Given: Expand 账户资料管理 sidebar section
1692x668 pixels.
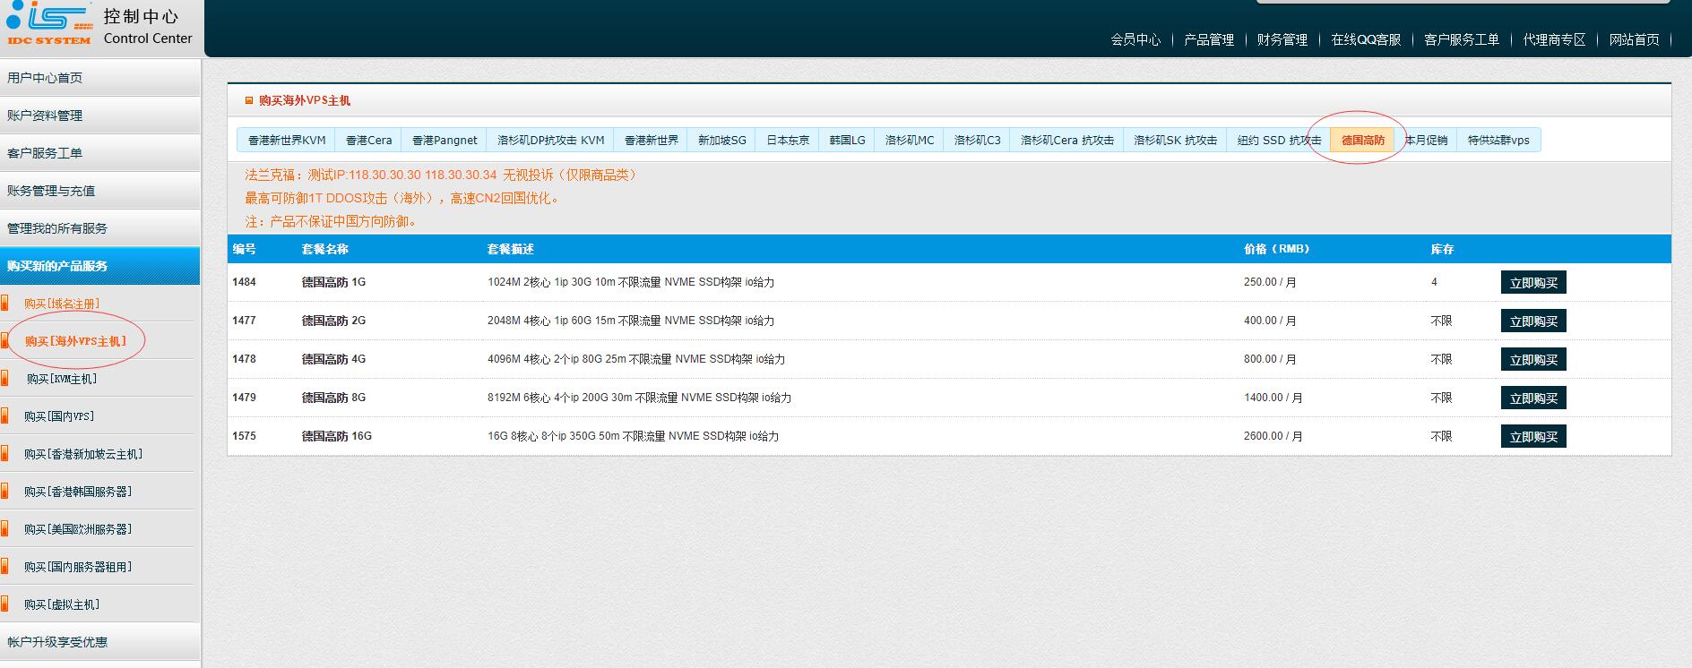Looking at the screenshot, I should pos(99,116).
